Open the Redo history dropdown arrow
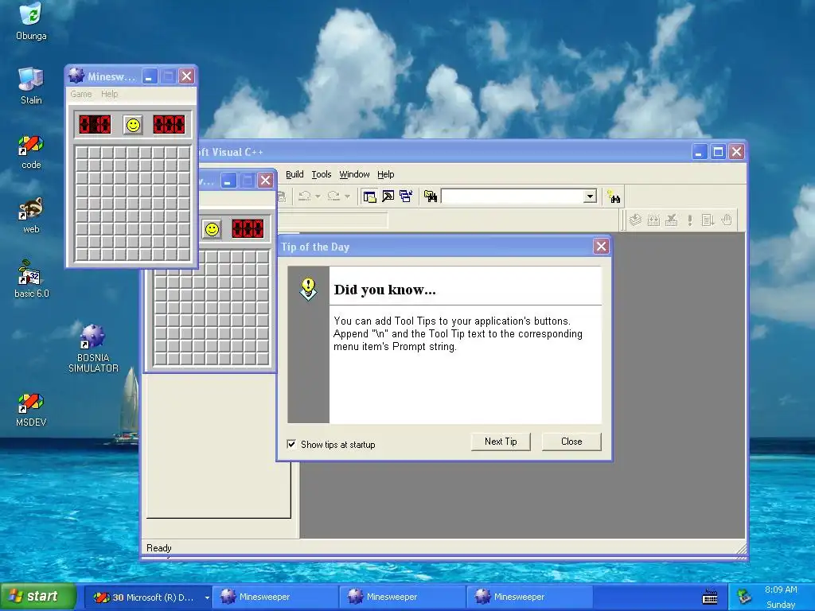This screenshot has height=611, width=815. 347,197
